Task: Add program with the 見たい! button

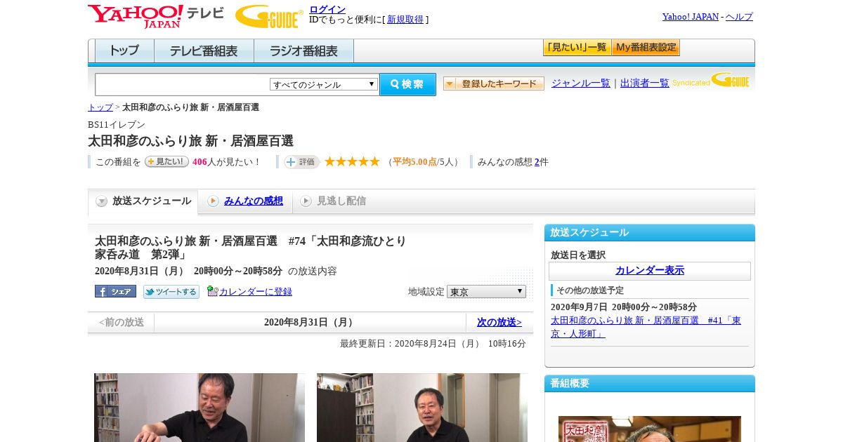Action: pyautogui.click(x=166, y=162)
